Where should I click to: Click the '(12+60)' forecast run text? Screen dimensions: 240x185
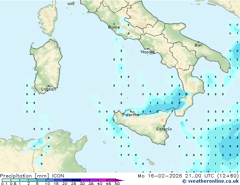[228, 176]
